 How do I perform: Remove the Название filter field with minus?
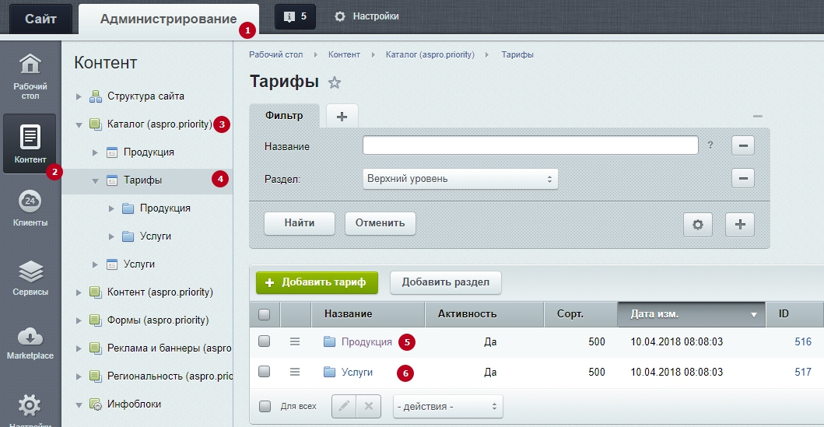[742, 145]
